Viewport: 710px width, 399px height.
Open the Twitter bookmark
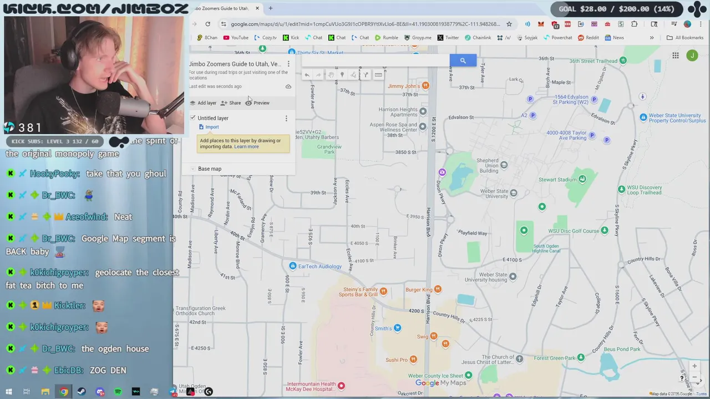point(448,38)
